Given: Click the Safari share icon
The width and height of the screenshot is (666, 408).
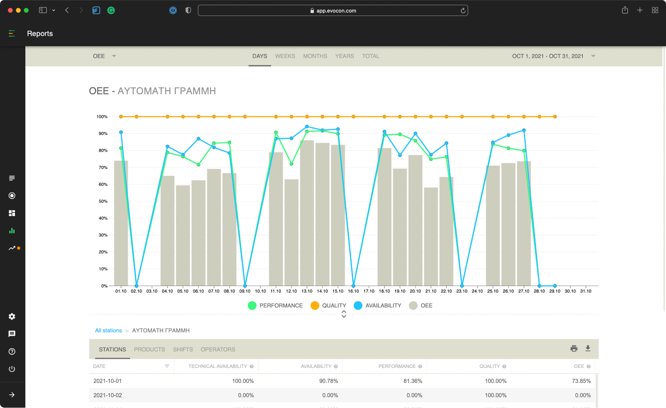Looking at the screenshot, I should click(625, 10).
